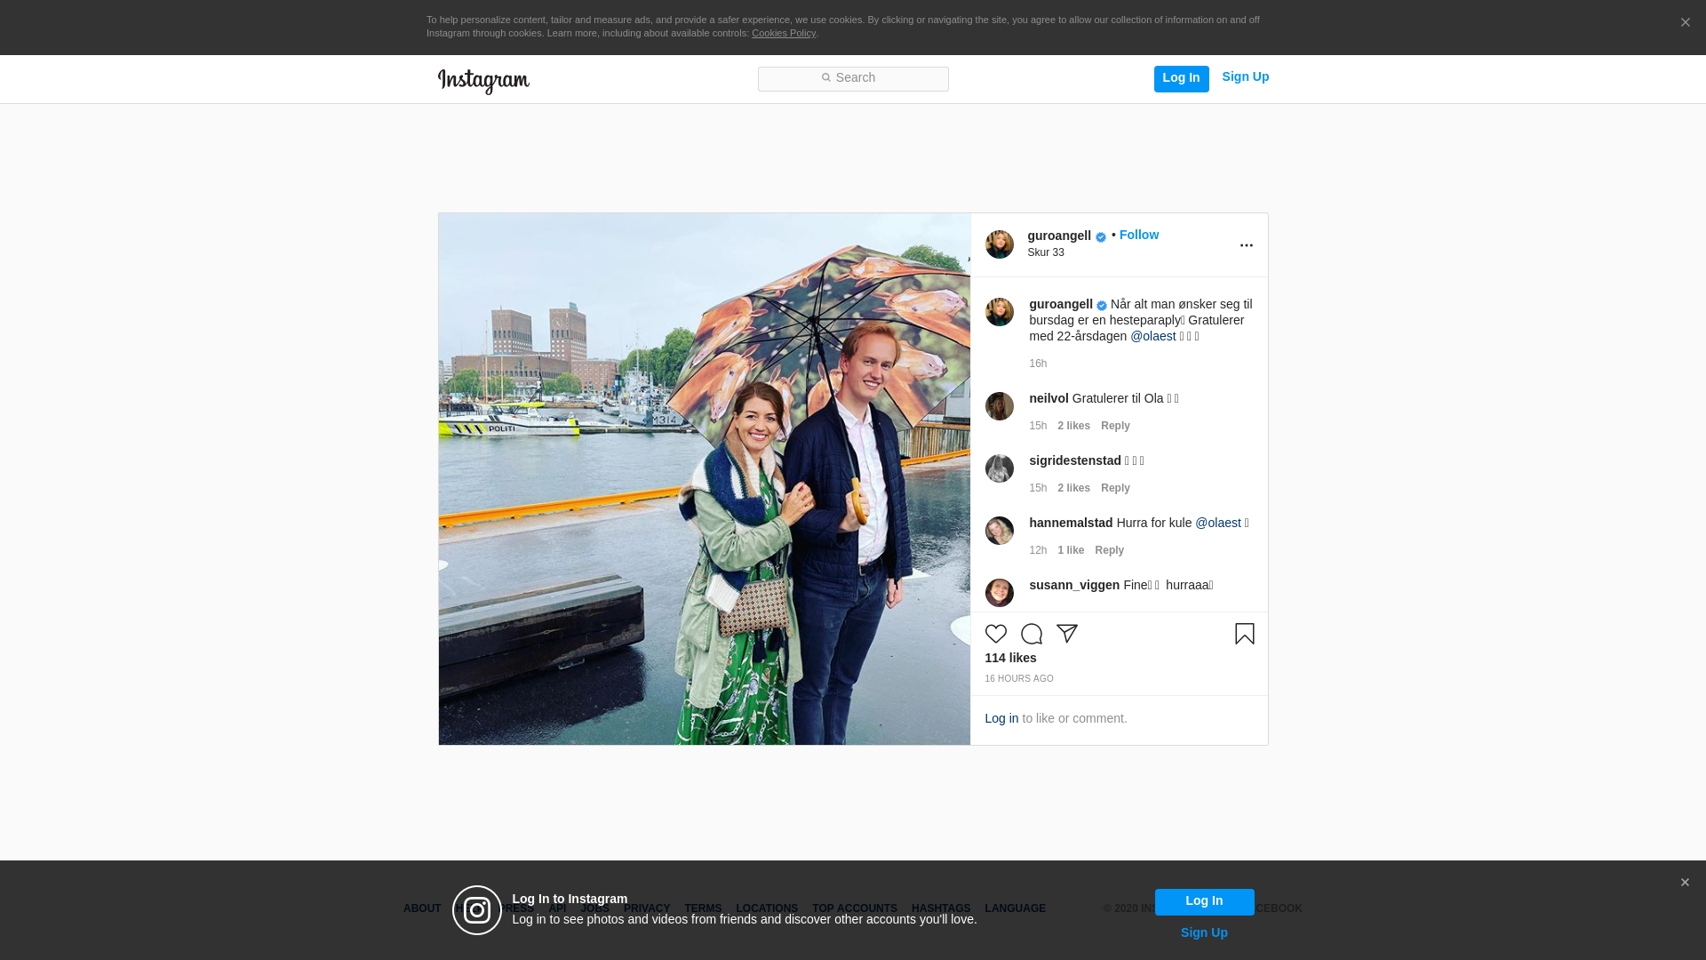Screen dimensions: 1706x960
Task: Open the HASHTAGS footer link
Action: [941, 908]
